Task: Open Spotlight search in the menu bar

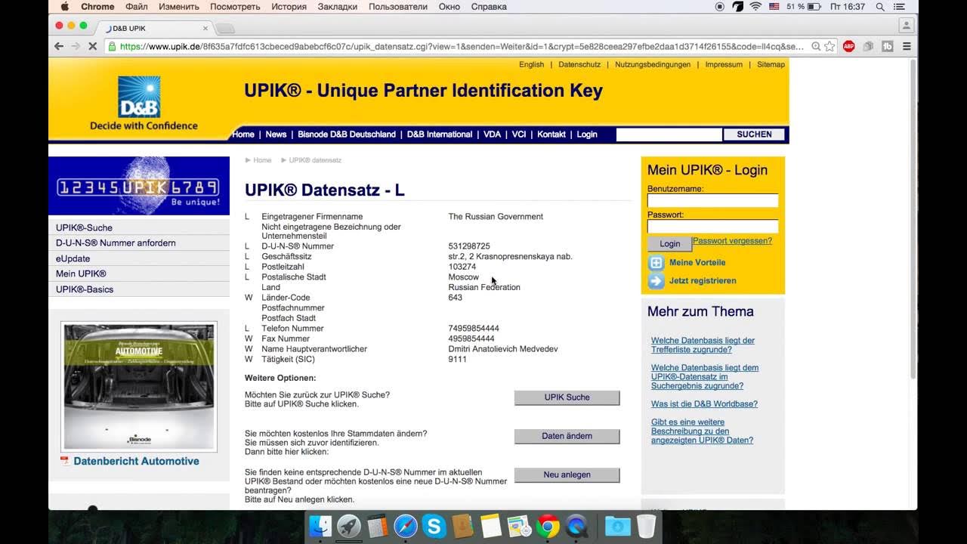Action: click(x=880, y=7)
